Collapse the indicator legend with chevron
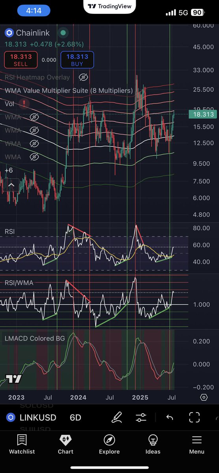219x473 pixels. click(11, 184)
